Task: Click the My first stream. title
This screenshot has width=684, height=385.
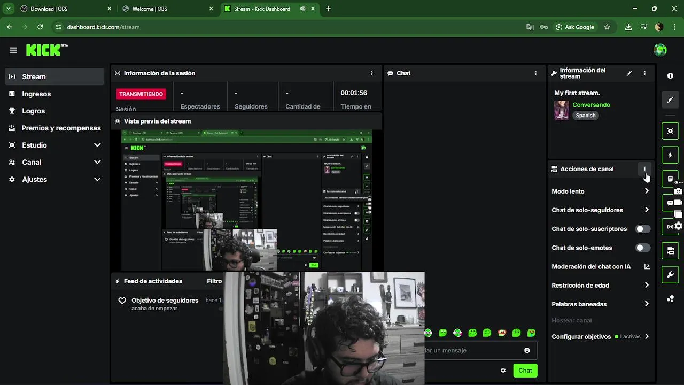Action: point(577,93)
